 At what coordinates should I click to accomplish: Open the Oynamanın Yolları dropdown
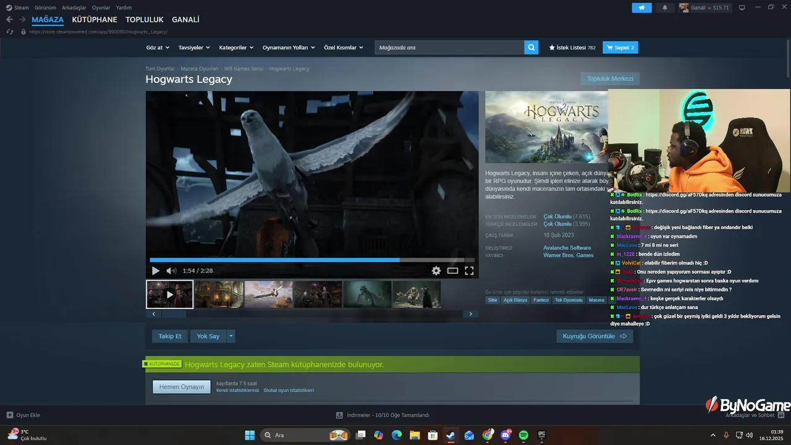(289, 48)
